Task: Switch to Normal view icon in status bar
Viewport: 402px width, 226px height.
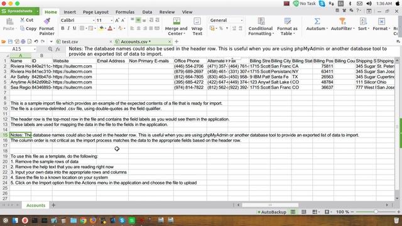Action: [293, 212]
